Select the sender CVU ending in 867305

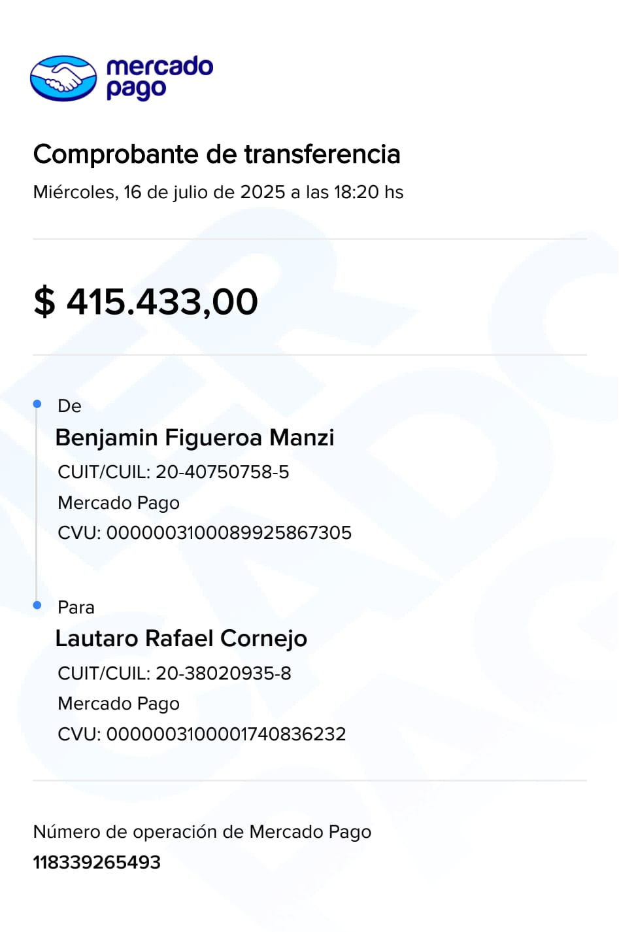(x=204, y=533)
